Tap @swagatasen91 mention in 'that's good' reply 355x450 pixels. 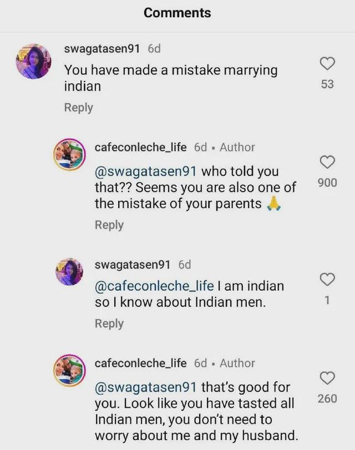click(146, 387)
